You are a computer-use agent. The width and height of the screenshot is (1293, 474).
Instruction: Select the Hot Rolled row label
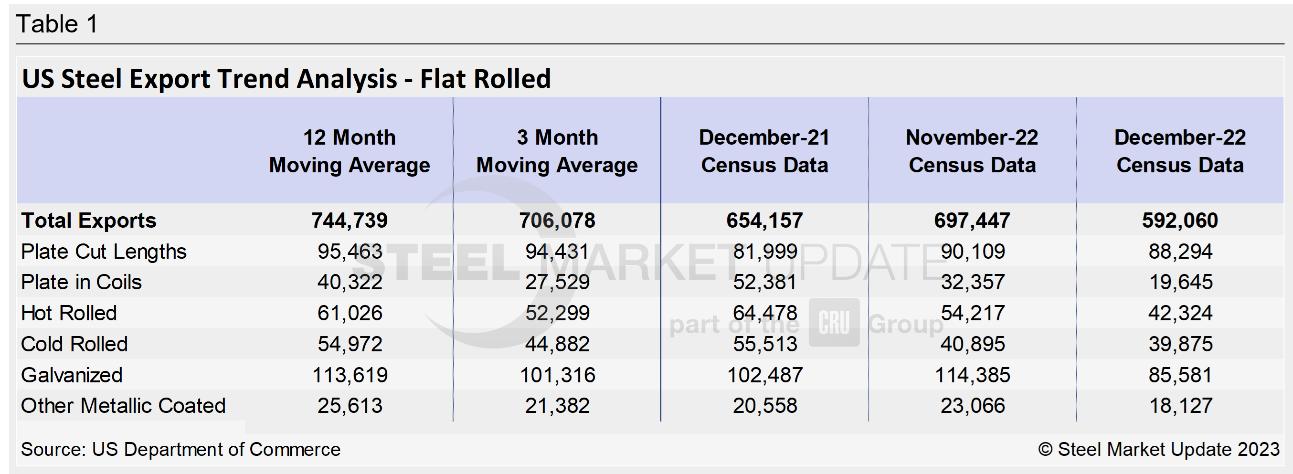pos(69,314)
